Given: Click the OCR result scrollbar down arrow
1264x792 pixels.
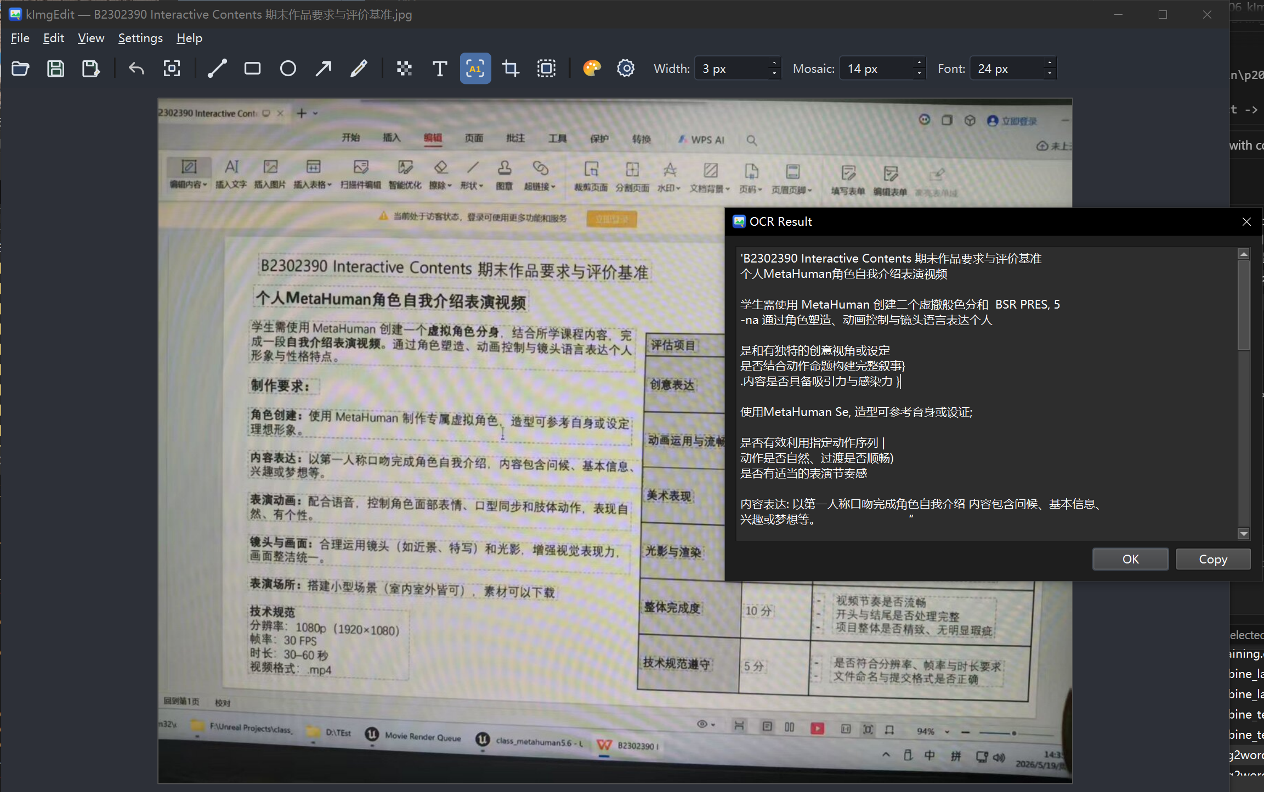Looking at the screenshot, I should tap(1244, 533).
